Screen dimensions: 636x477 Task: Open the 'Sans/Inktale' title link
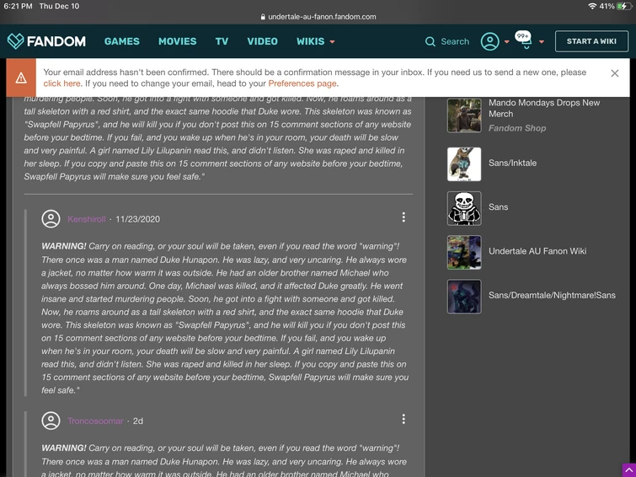[x=512, y=163]
